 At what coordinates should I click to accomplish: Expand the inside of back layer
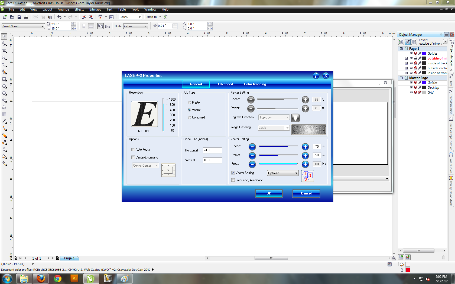[406, 63]
